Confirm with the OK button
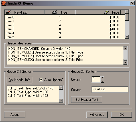The image size is (136, 122). pos(121,115)
